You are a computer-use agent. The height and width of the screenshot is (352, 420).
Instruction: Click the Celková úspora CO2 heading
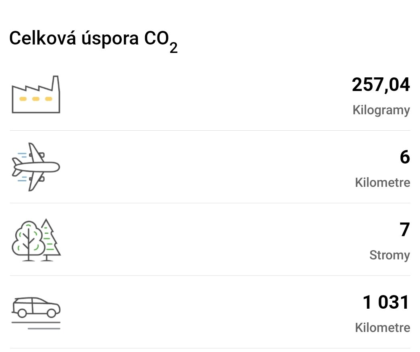point(93,40)
